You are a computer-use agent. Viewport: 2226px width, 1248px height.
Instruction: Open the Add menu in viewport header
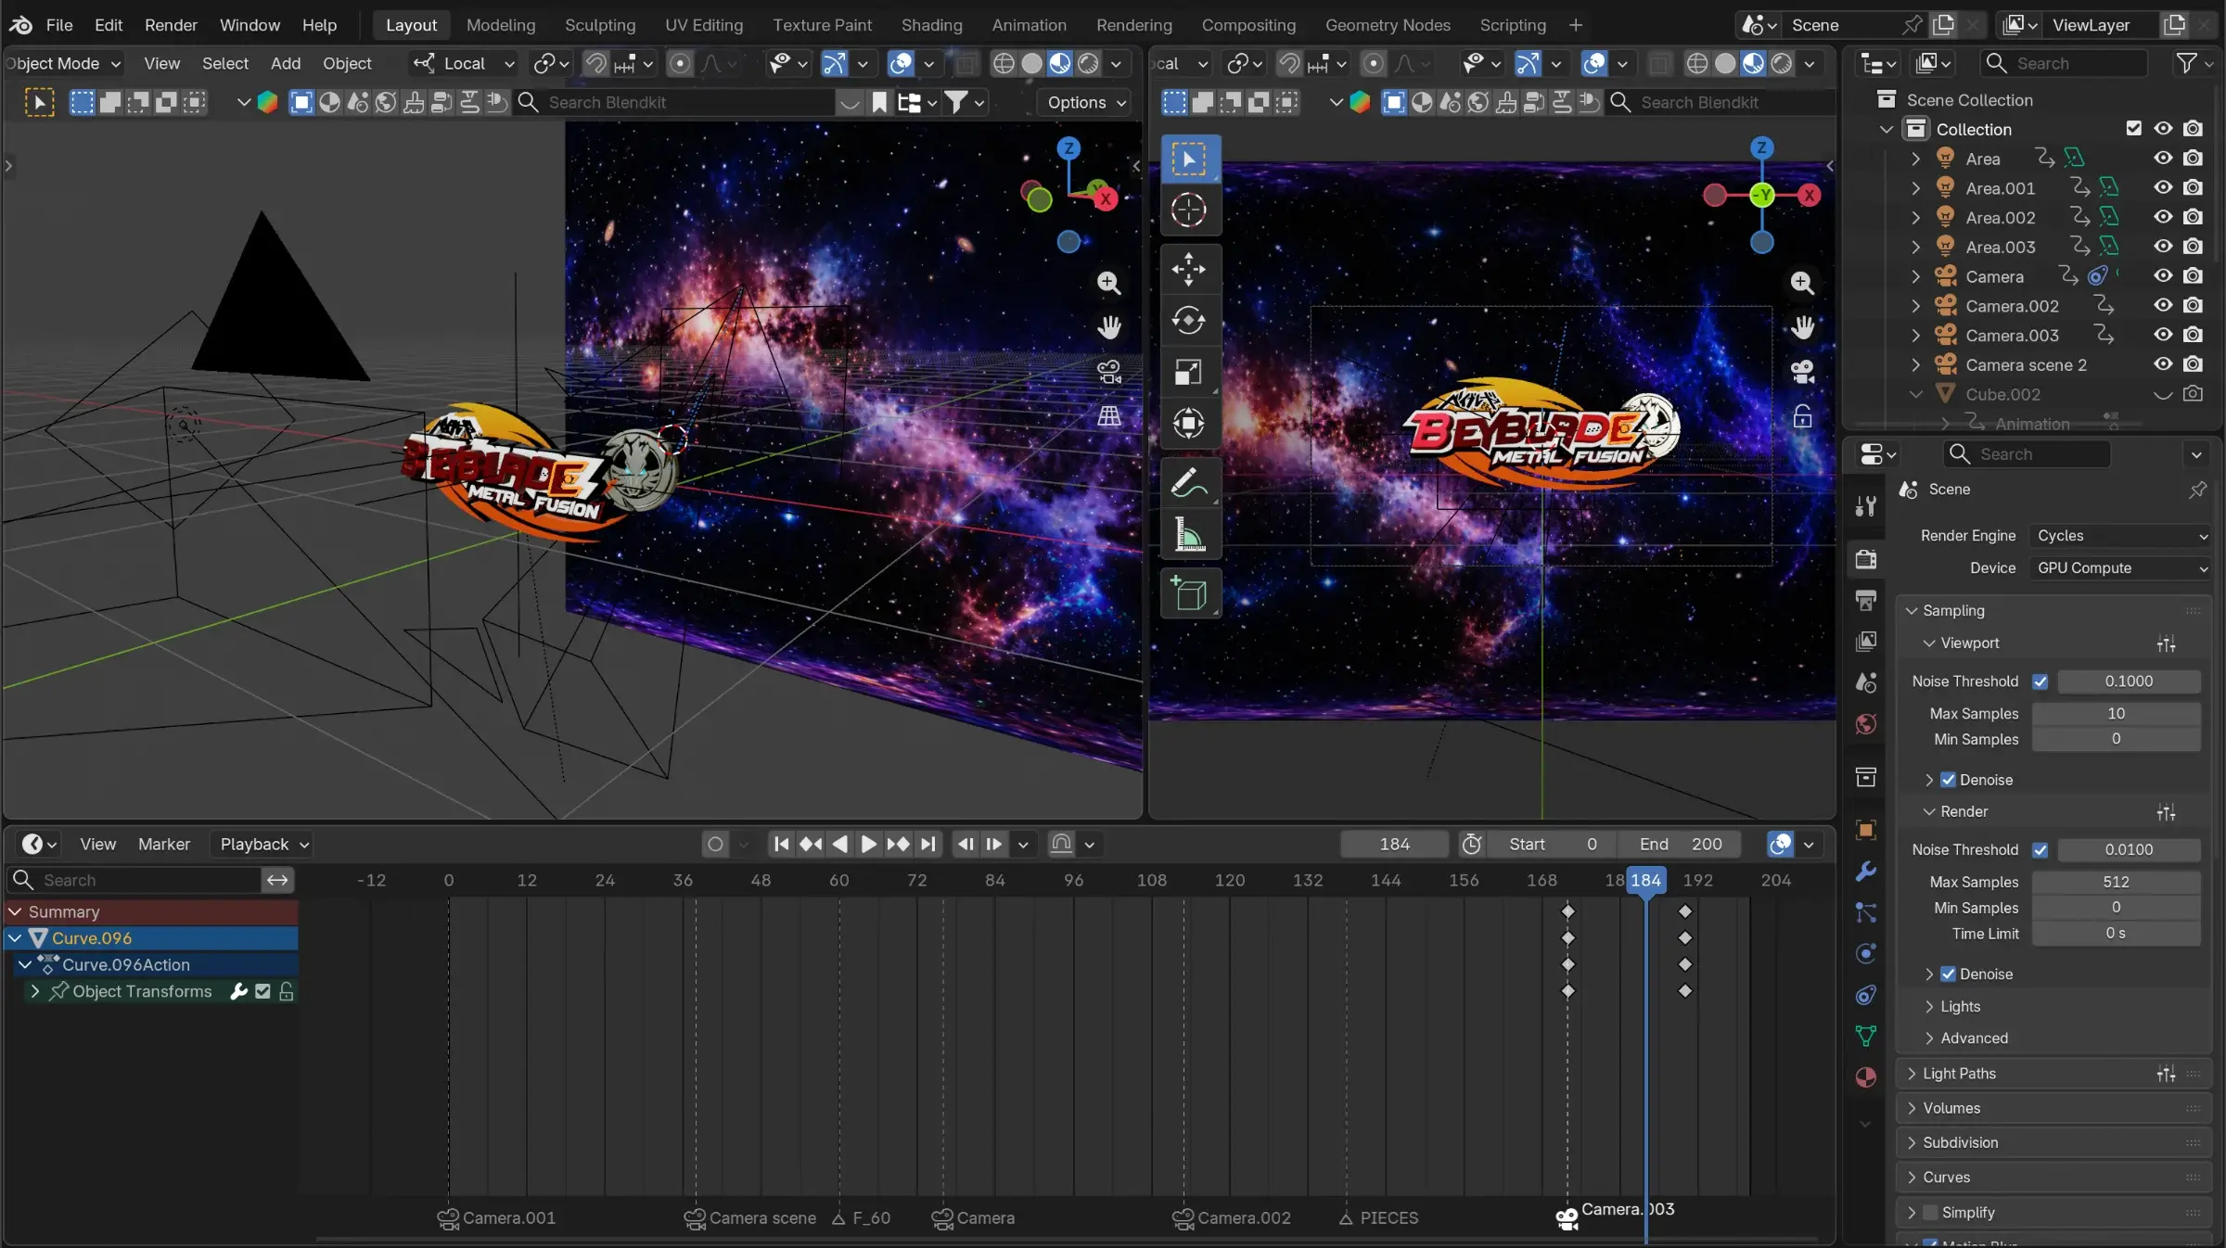[x=286, y=63]
